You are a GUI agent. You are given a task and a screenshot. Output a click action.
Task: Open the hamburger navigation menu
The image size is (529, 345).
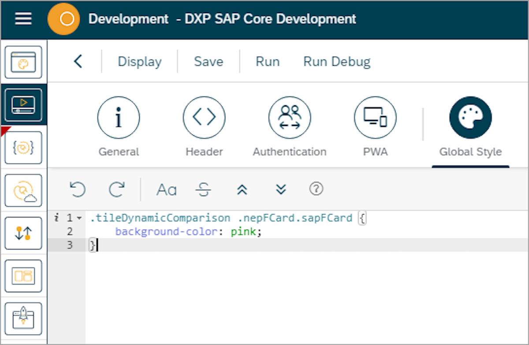[23, 19]
